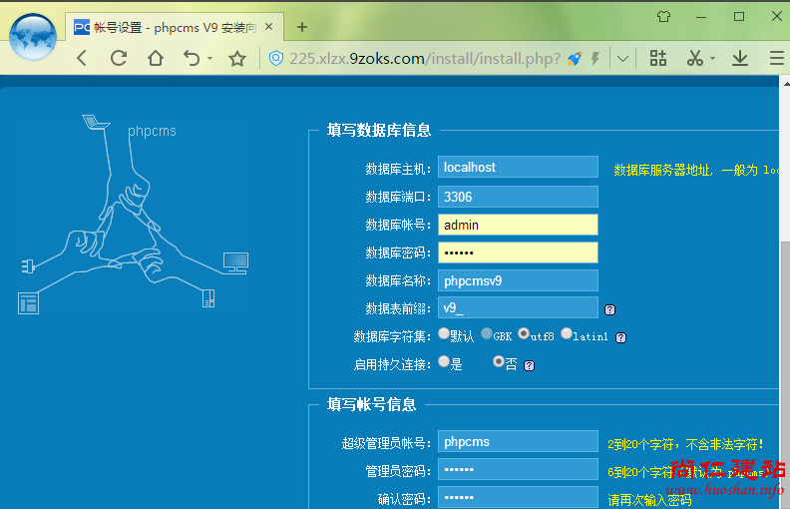Open the browser hamburger main menu
790x509 pixels.
(776, 58)
